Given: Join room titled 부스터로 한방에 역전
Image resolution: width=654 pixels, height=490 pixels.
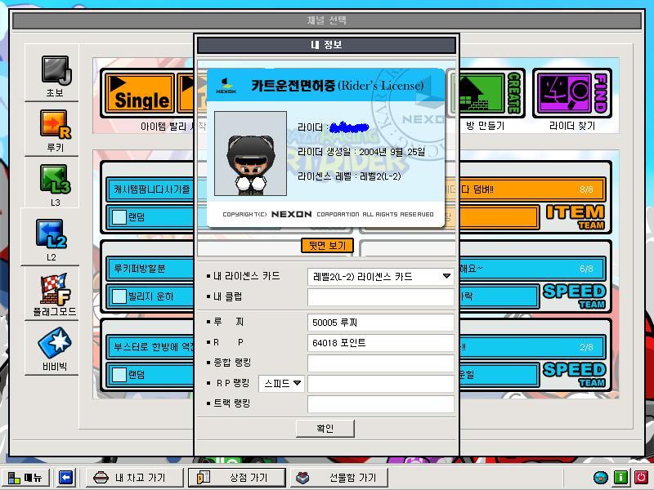Looking at the screenshot, I should coord(150,346).
